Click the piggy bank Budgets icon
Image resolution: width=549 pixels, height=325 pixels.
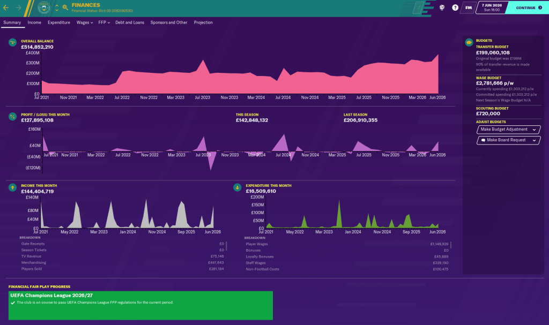(x=469, y=42)
